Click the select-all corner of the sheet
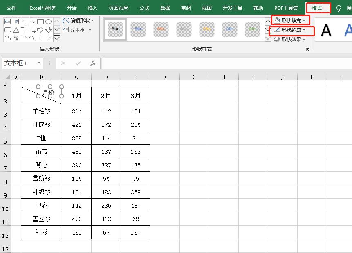The height and width of the screenshot is (253, 352). [x=8, y=77]
